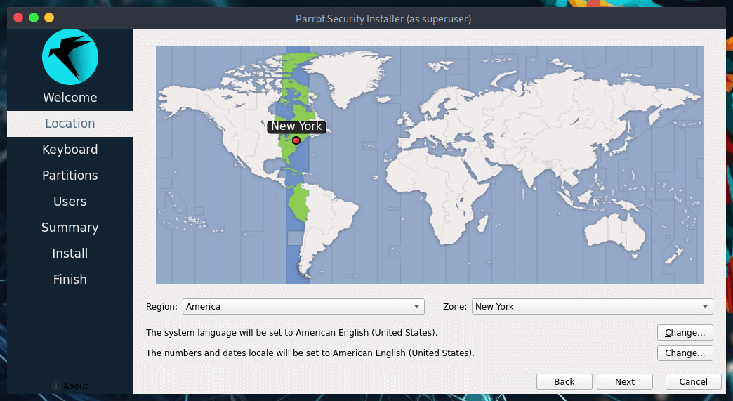This screenshot has width=733, height=401.
Task: Click the About info icon
Action: pos(56,386)
